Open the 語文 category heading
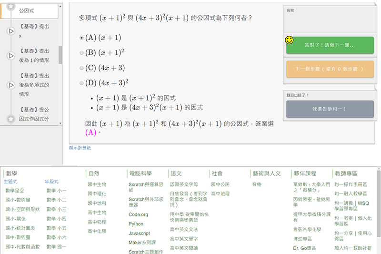Viewport: 381px width, 254px height. click(176, 173)
